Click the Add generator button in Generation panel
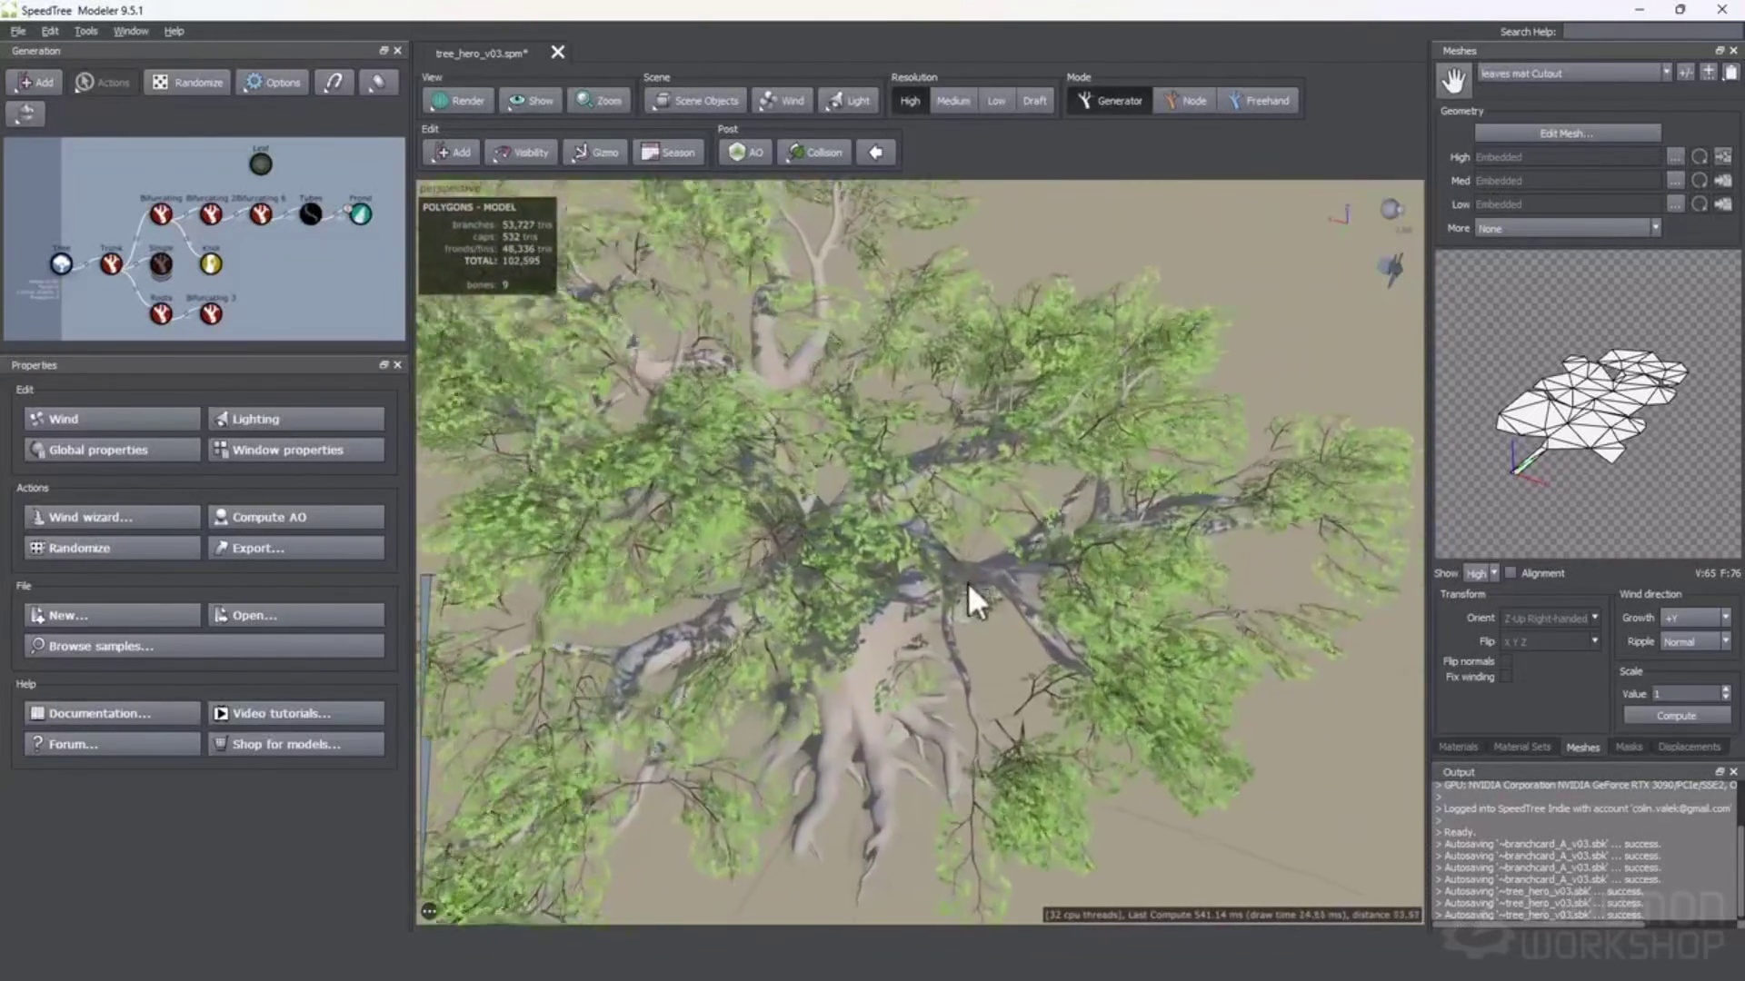 (35, 82)
